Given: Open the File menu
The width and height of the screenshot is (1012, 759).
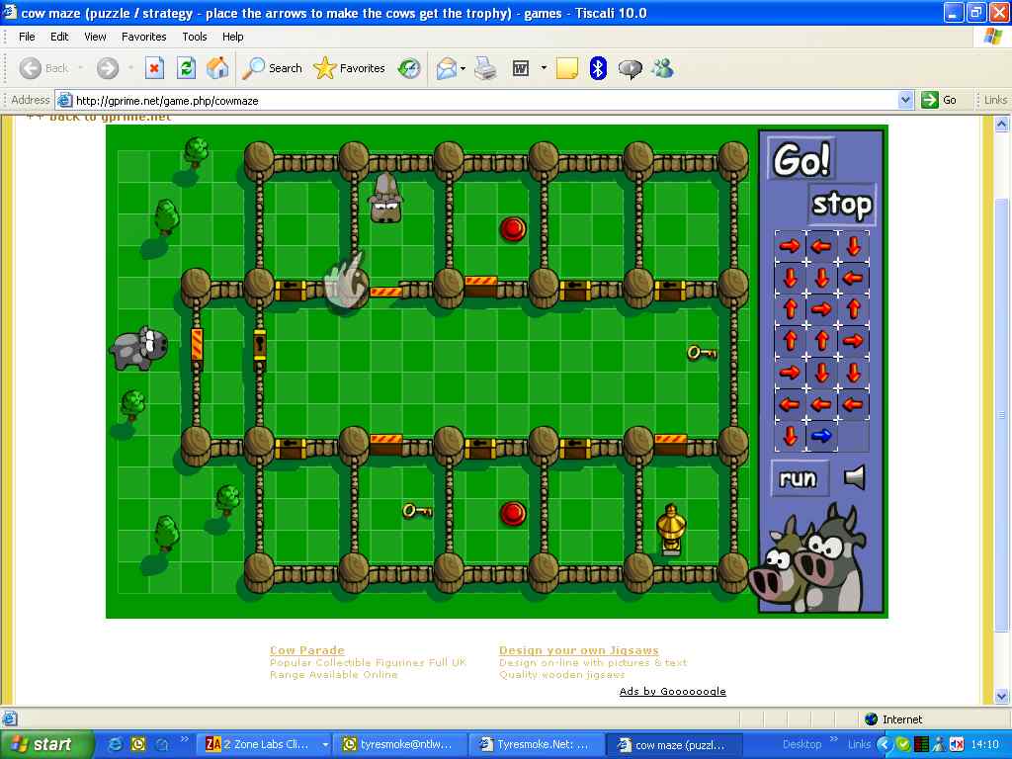Looking at the screenshot, I should (x=27, y=37).
